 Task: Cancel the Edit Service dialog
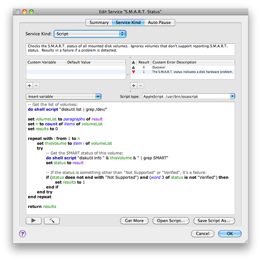click(x=203, y=234)
